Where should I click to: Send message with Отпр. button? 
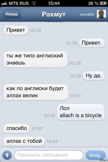pos(96,155)
